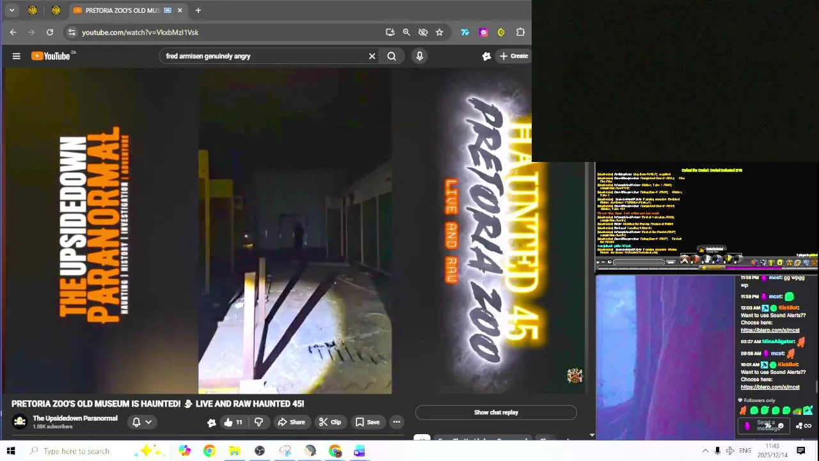Screen dimensions: 819x461
Task: Open the pink extension icon
Action: coord(484,32)
